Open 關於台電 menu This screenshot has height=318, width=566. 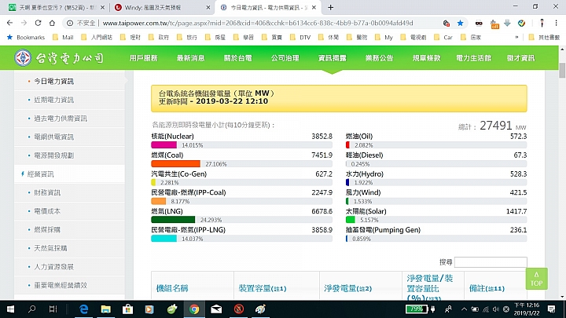(x=238, y=57)
